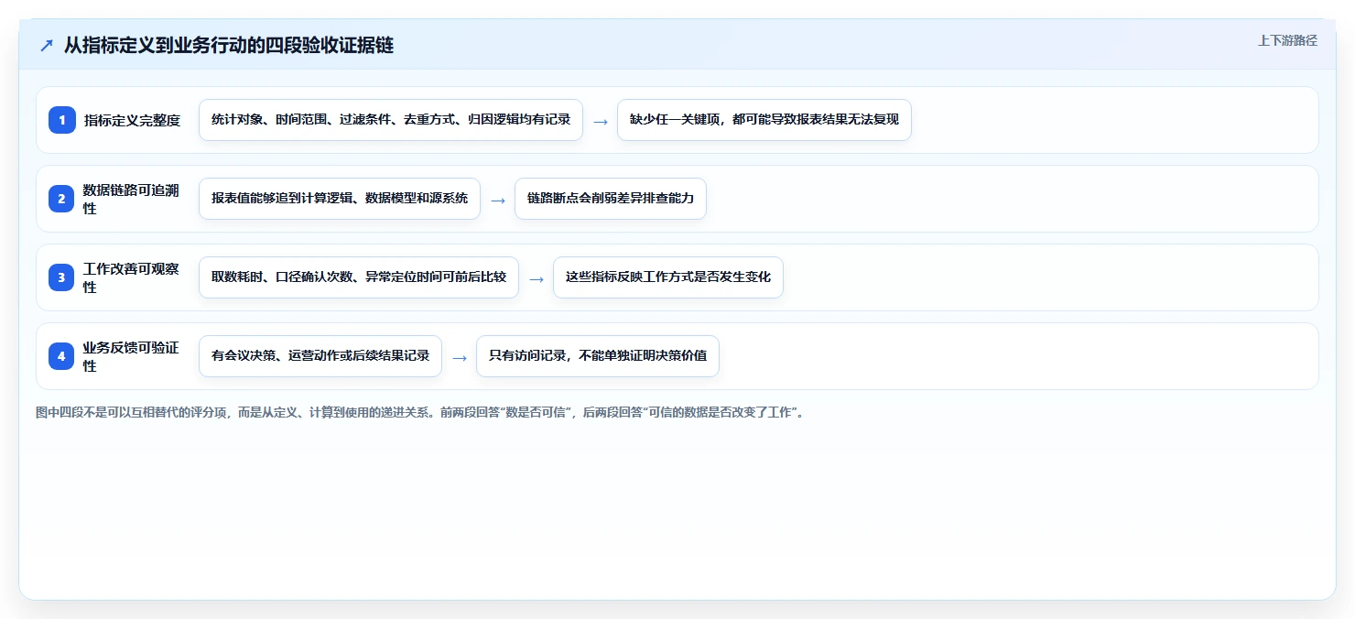Click the box 只有访问记录，不能单独证明决策价值
Screen dimensions: 1355x619
pos(598,356)
